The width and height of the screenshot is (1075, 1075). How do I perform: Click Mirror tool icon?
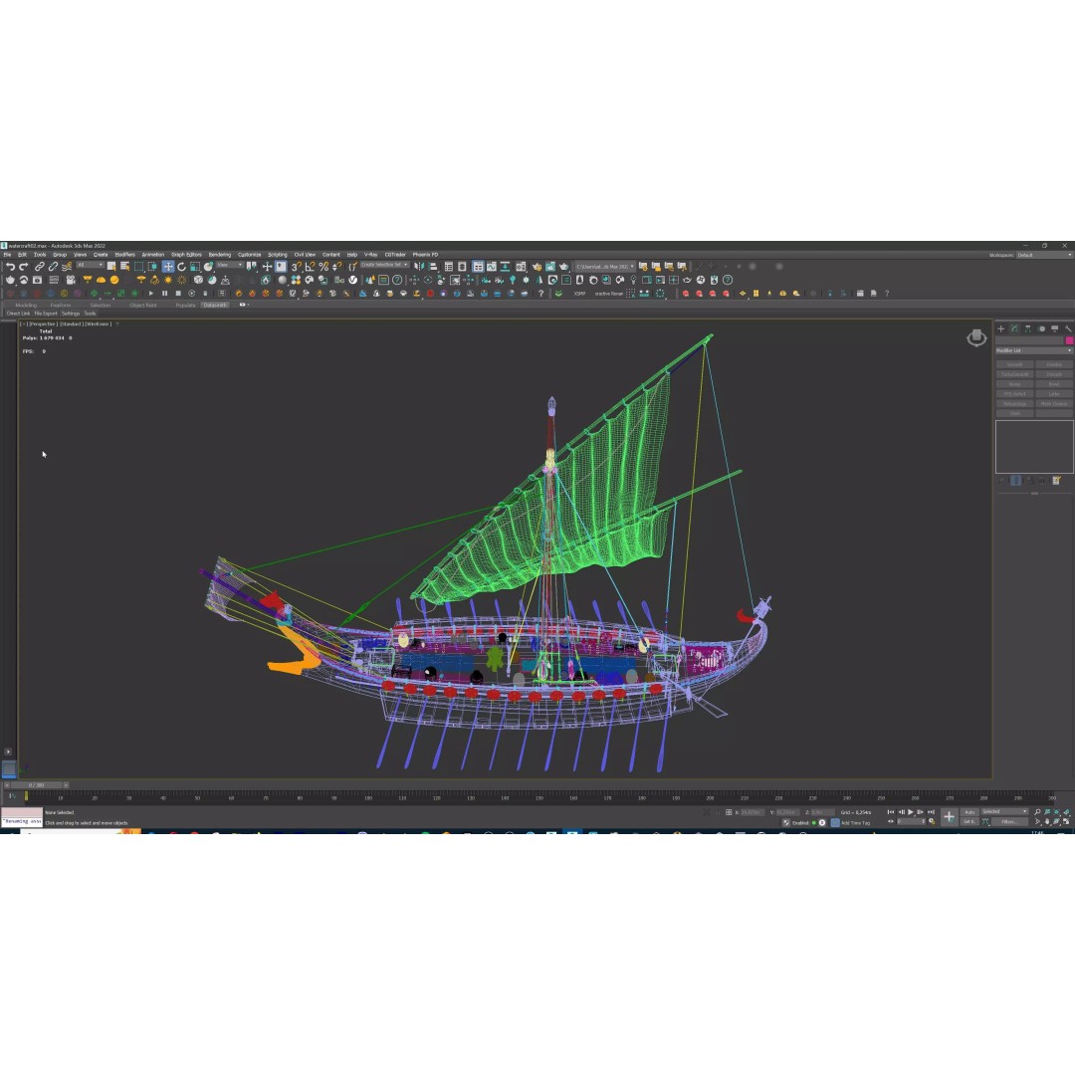click(x=418, y=267)
